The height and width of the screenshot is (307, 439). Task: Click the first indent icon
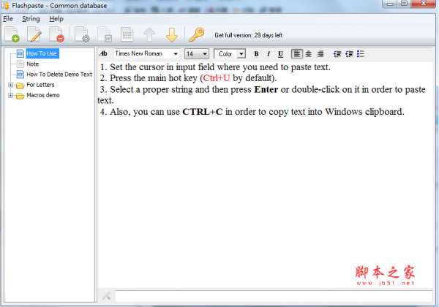point(337,53)
